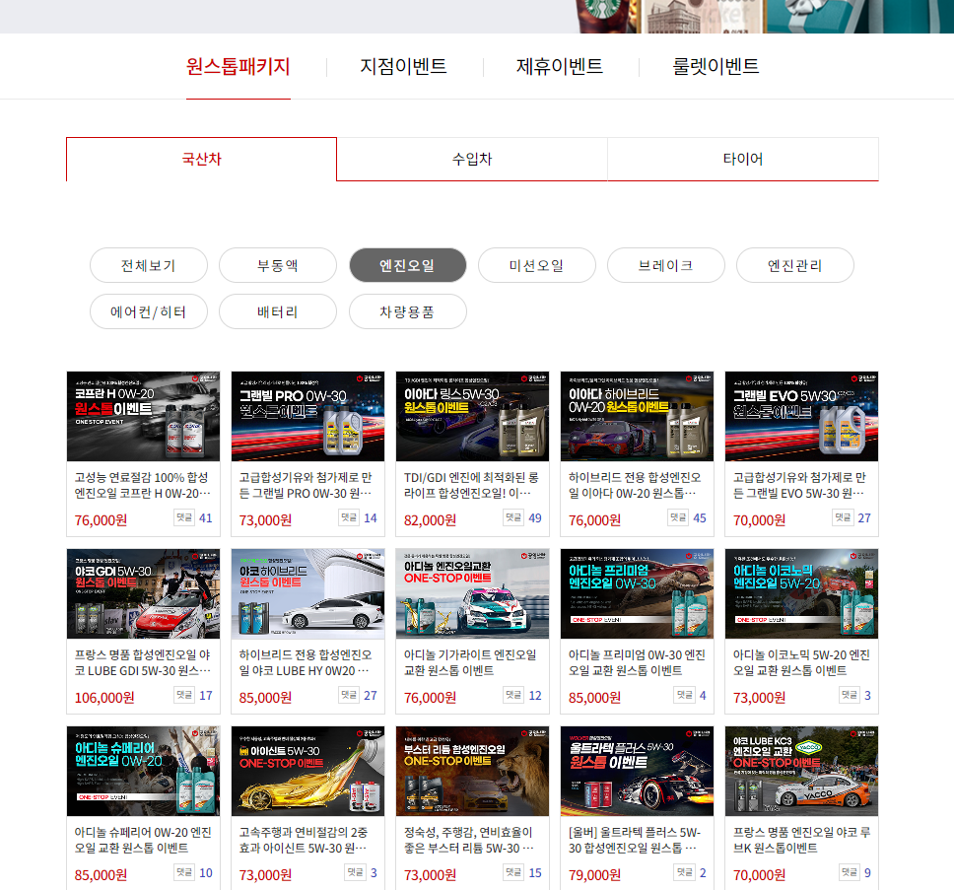The height and width of the screenshot is (890, 954).
Task: View 댓글 icon with 14 comments
Action: [349, 517]
